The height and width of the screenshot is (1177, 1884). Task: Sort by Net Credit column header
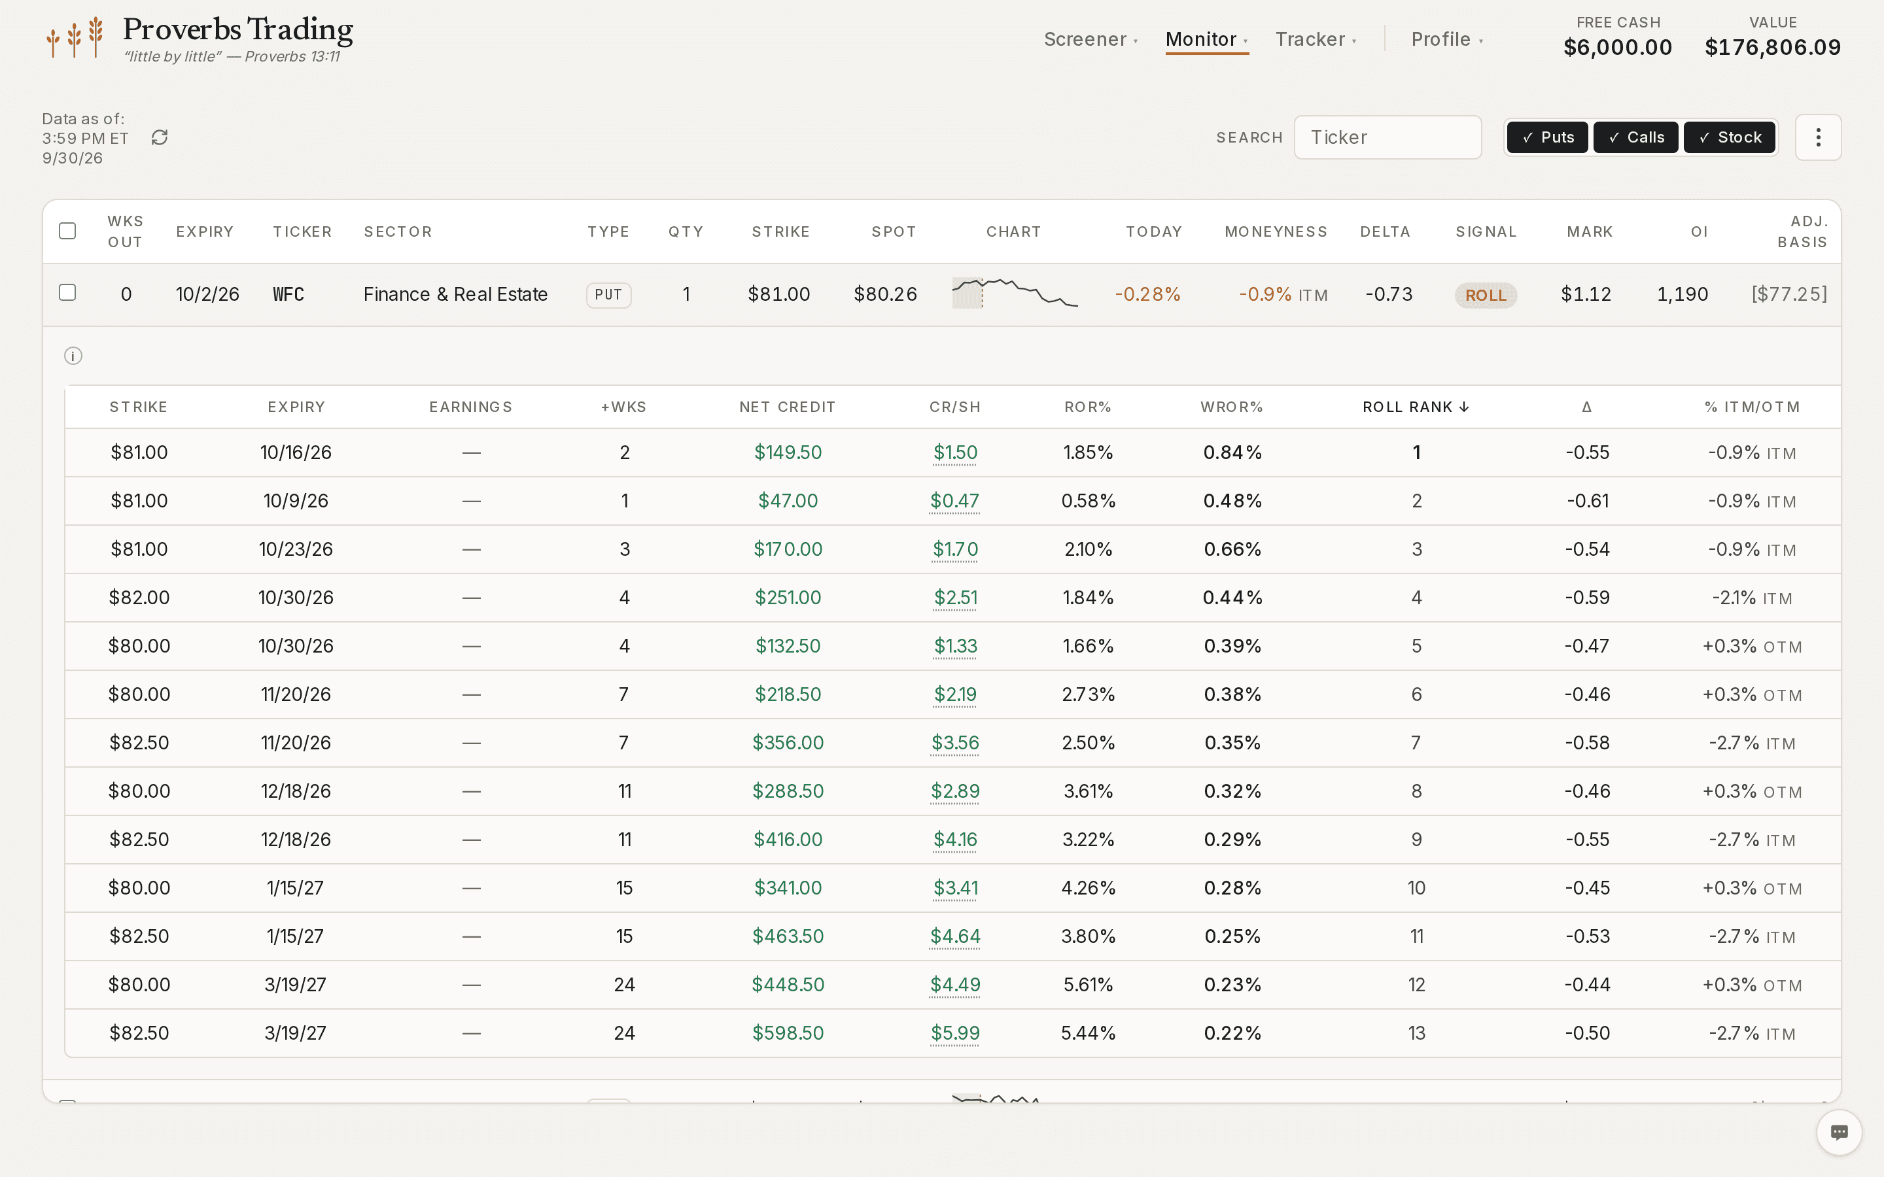787,407
